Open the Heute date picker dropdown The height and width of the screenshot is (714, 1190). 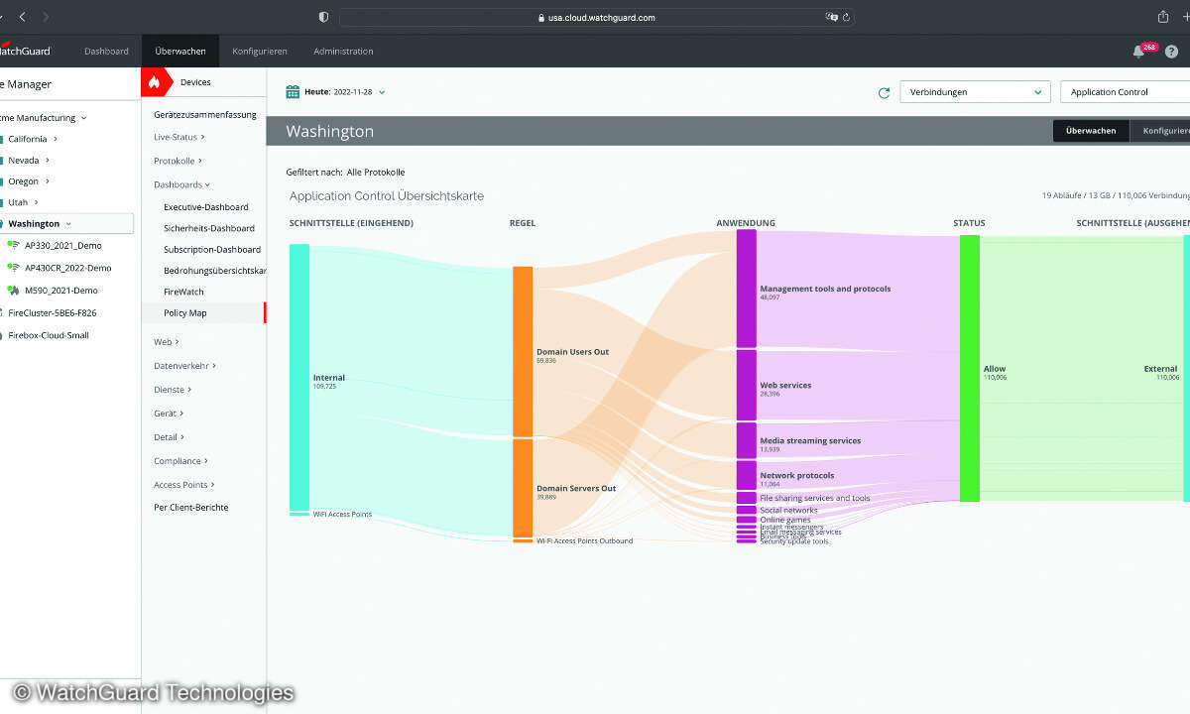tap(382, 92)
